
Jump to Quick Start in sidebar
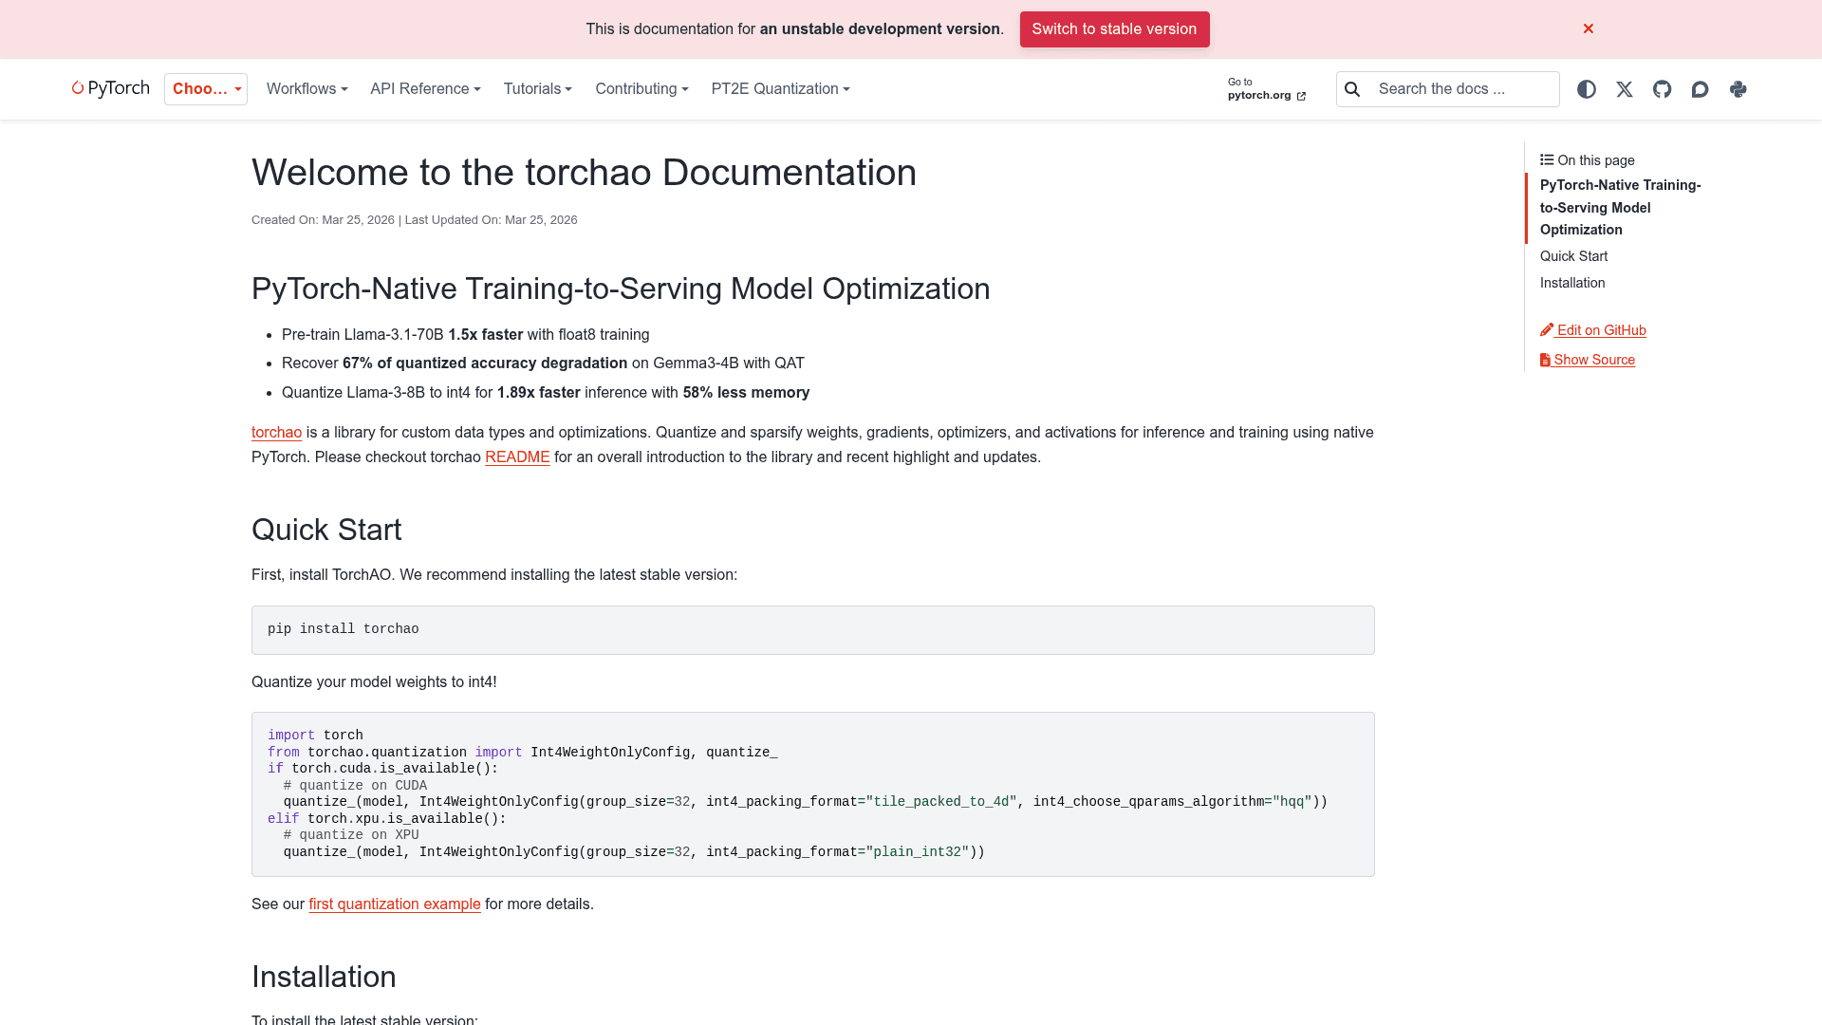pos(1573,256)
